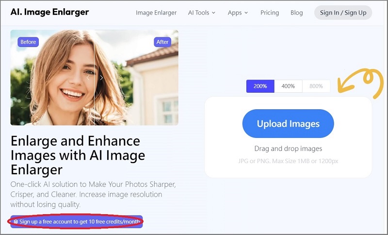Open the Image Enlarger nav item
This screenshot has height=235, width=388.
(x=156, y=13)
